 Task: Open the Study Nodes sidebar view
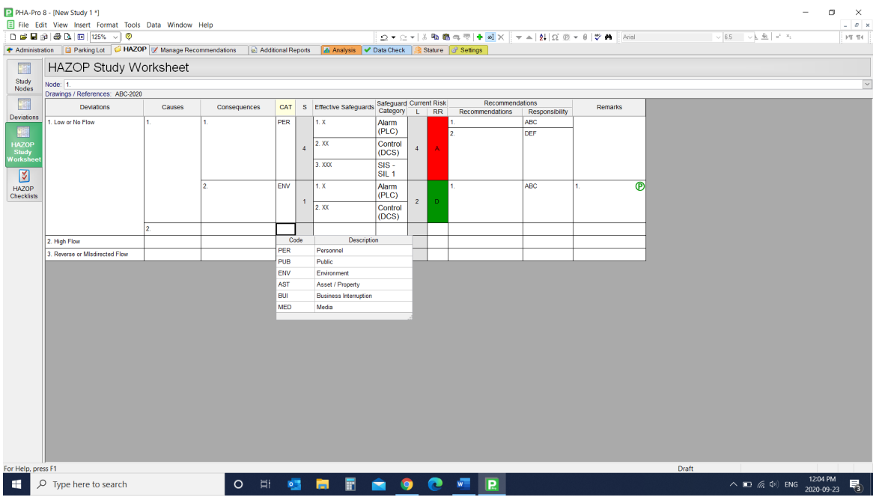pyautogui.click(x=23, y=76)
